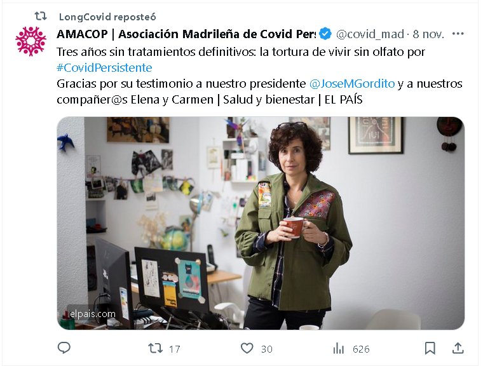Open the LongCovid reposteó label
The height and width of the screenshot is (366, 483).
pos(107,17)
